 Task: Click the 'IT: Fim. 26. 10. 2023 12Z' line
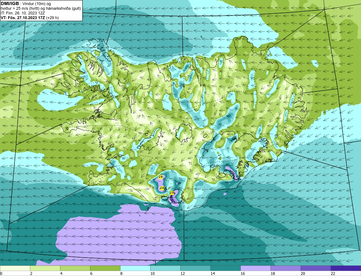(23, 13)
